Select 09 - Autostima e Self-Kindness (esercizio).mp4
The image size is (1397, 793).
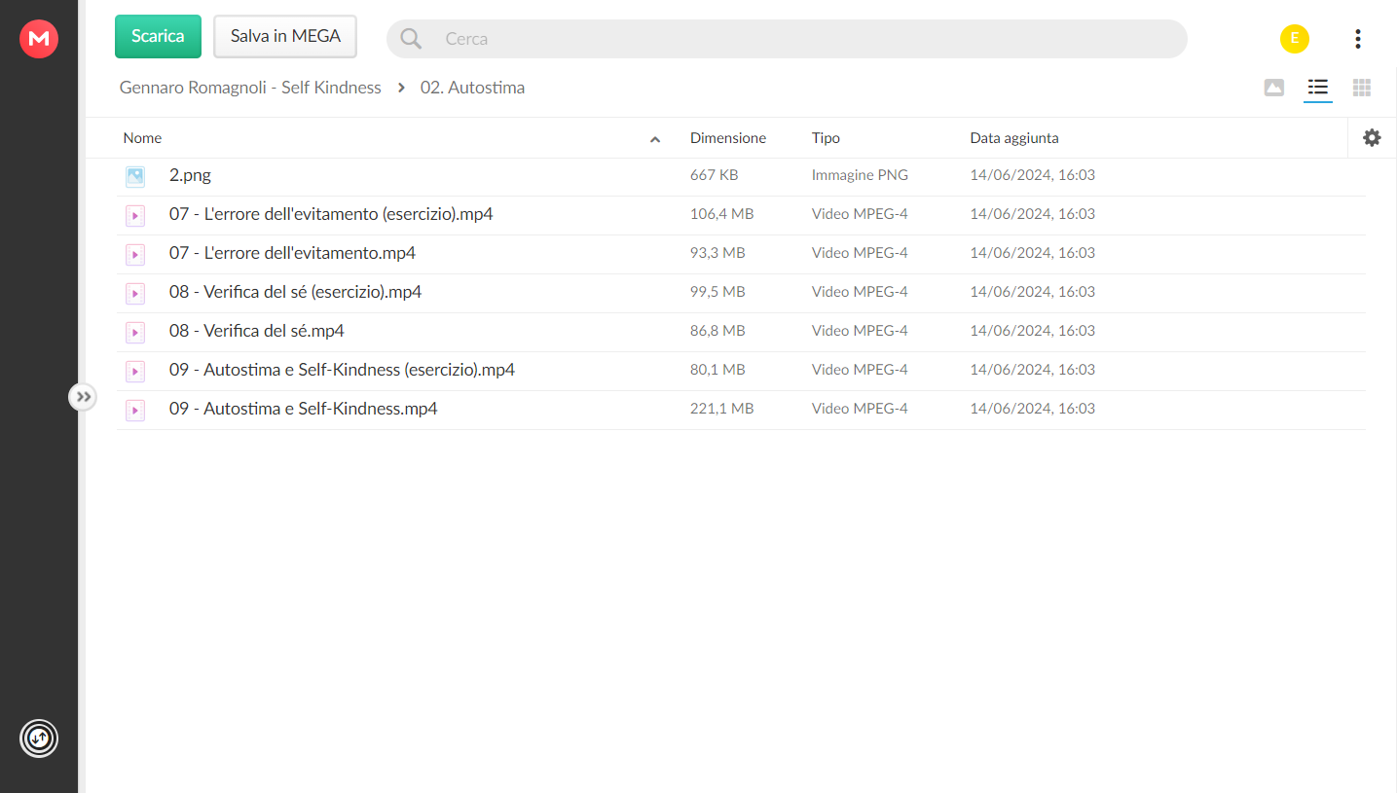pyautogui.click(x=342, y=370)
